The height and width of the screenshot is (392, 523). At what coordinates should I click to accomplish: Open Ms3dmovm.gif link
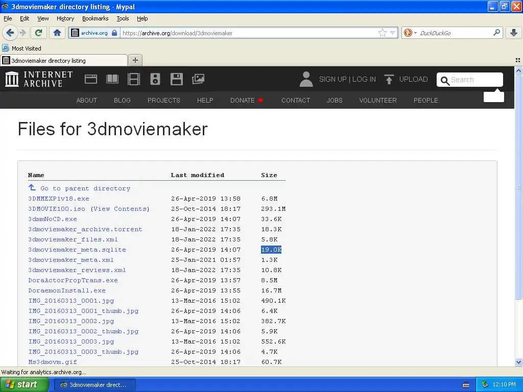tap(53, 362)
